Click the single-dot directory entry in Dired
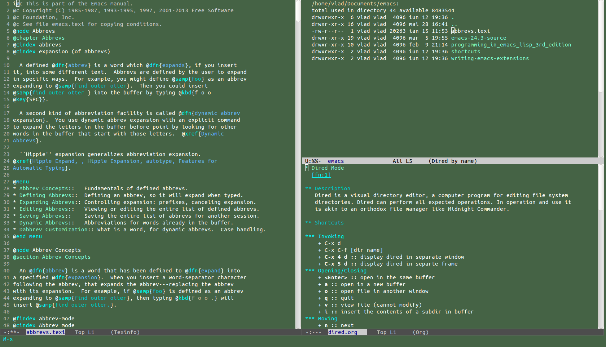 click(453, 17)
